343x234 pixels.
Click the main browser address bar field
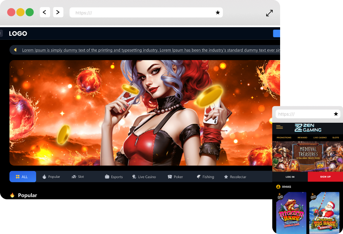click(x=143, y=13)
